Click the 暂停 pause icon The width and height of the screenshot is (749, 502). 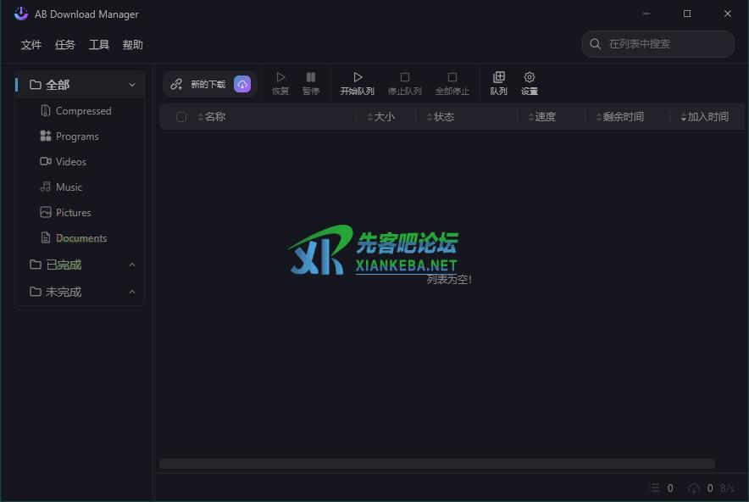[311, 83]
